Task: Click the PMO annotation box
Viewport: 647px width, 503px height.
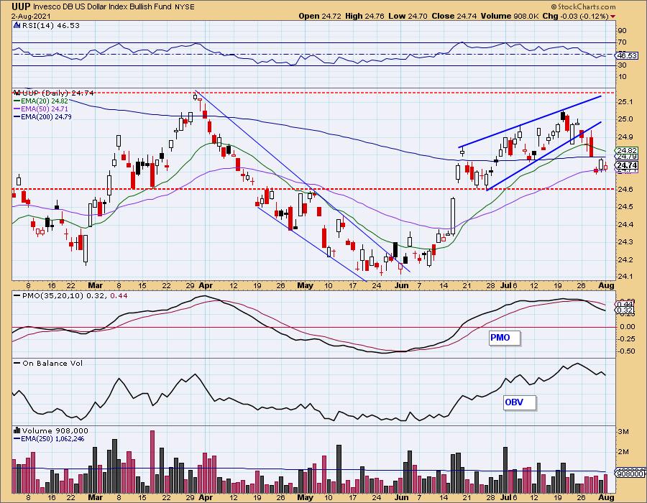Action: pos(504,338)
